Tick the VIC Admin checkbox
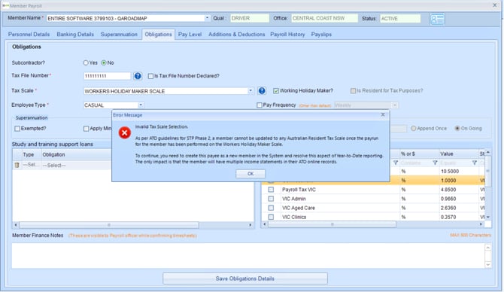This screenshot has height=292, width=504. (x=271, y=199)
